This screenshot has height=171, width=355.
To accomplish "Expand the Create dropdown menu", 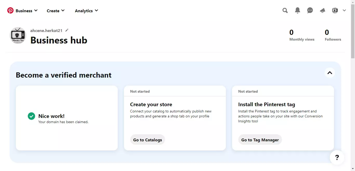I will pyautogui.click(x=56, y=11).
